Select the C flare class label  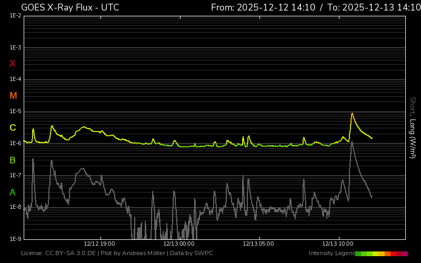(x=13, y=128)
